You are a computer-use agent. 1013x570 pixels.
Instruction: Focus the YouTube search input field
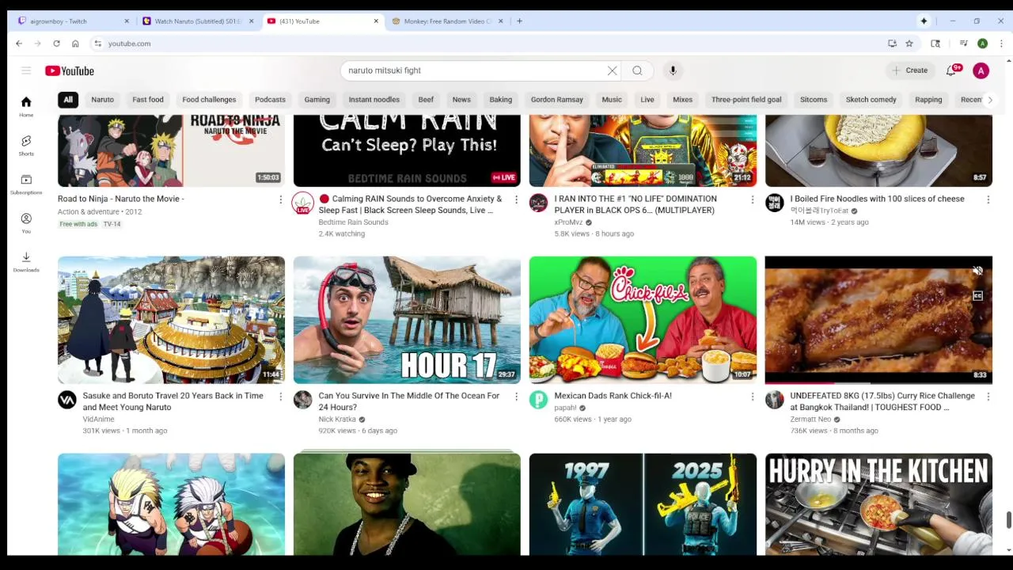pos(475,70)
